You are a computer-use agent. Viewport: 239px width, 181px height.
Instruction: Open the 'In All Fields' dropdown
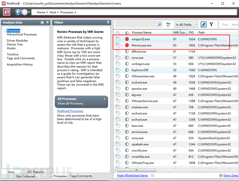point(186,25)
